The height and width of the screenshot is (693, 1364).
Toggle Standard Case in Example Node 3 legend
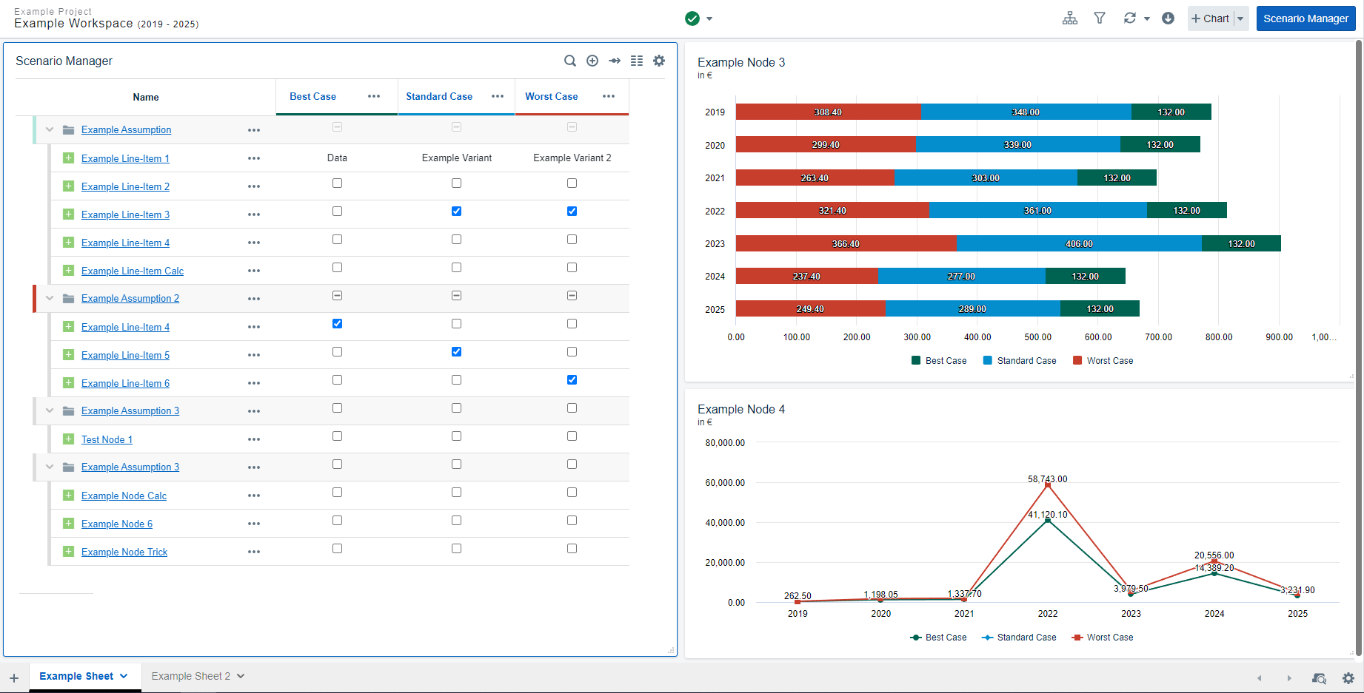1020,360
